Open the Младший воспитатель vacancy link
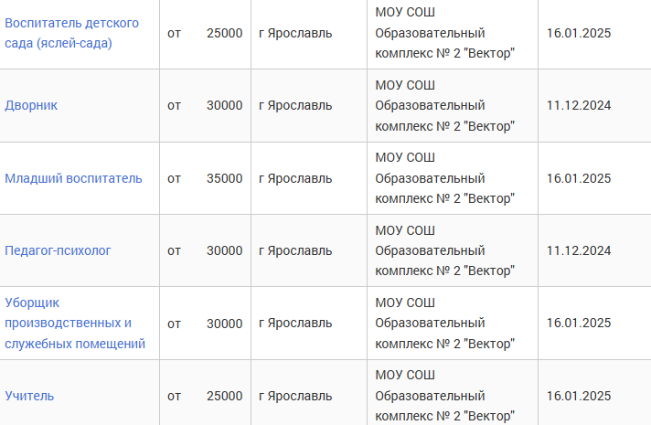This screenshot has width=651, height=425. [73, 178]
